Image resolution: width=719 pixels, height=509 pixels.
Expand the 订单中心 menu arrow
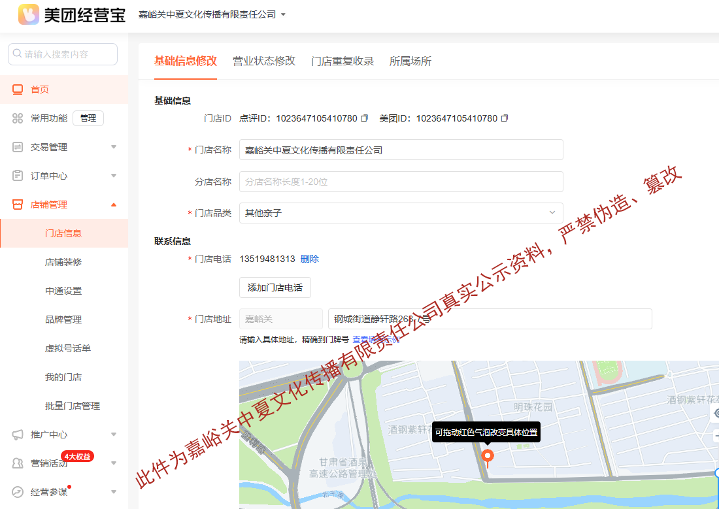point(114,176)
